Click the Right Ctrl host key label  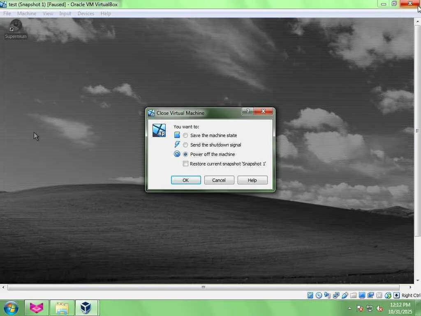[411, 295]
